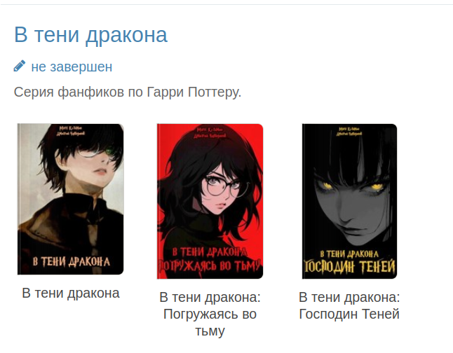Click the author names atop the red cover
Image resolution: width=453 pixels, height=353 pixels.
click(210, 132)
